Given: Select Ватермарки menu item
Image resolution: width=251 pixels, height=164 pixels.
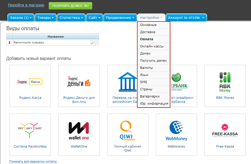Looking at the screenshot, I should coord(154,96).
